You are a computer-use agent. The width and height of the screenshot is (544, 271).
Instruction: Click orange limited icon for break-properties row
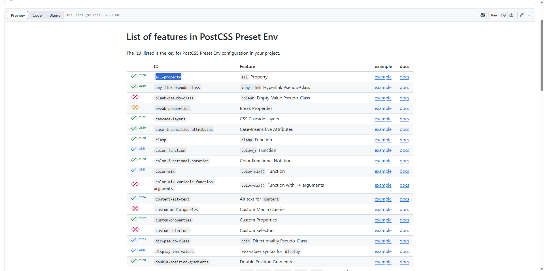(x=135, y=107)
